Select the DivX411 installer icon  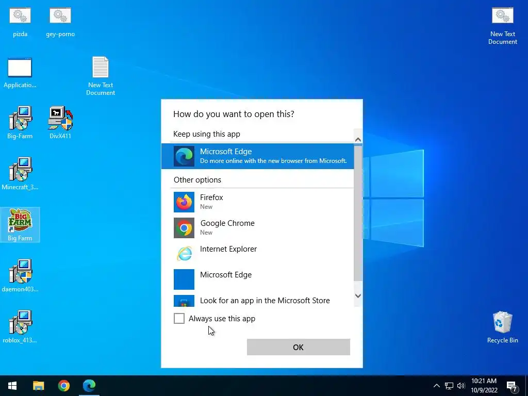60,123
